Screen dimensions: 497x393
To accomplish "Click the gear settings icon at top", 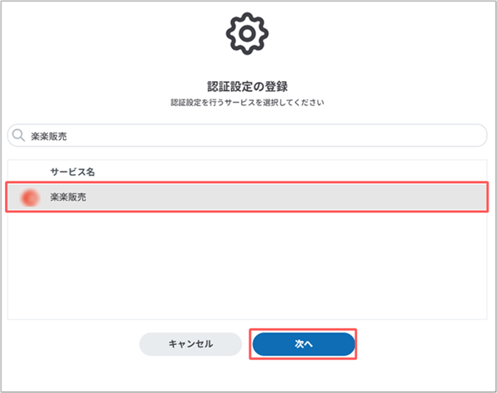I will (248, 33).
